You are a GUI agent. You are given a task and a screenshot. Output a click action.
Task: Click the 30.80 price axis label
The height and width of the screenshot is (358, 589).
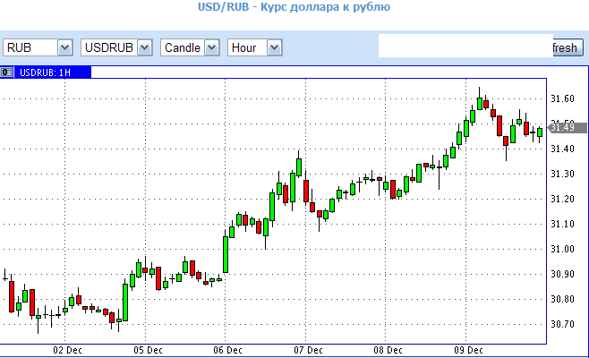[562, 299]
